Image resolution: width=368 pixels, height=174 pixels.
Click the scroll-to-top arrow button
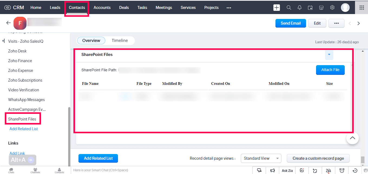tap(353, 138)
